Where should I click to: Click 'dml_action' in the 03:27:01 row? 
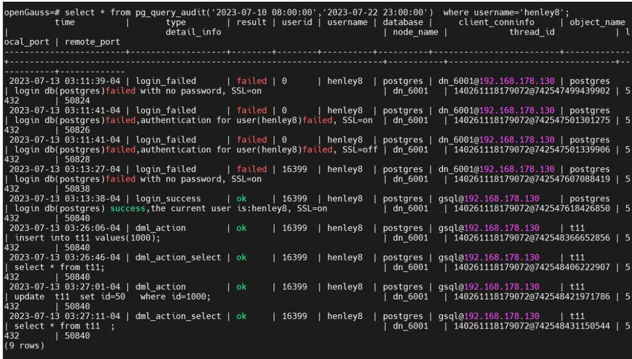[161, 287]
